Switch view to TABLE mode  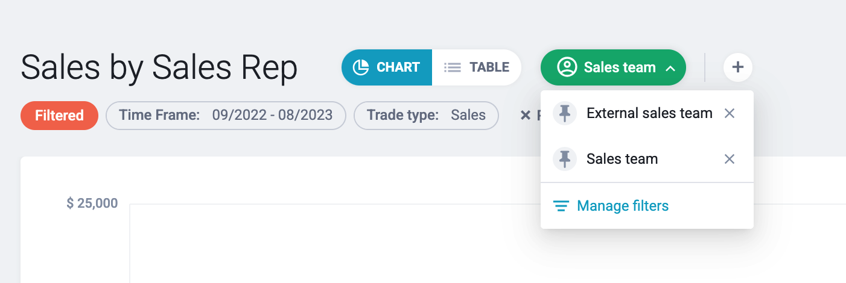point(477,67)
